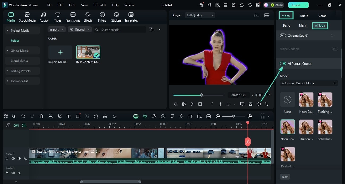Toggle the Chroma Key keyframe diamond
This screenshot has width=345, height=184.
332,35
